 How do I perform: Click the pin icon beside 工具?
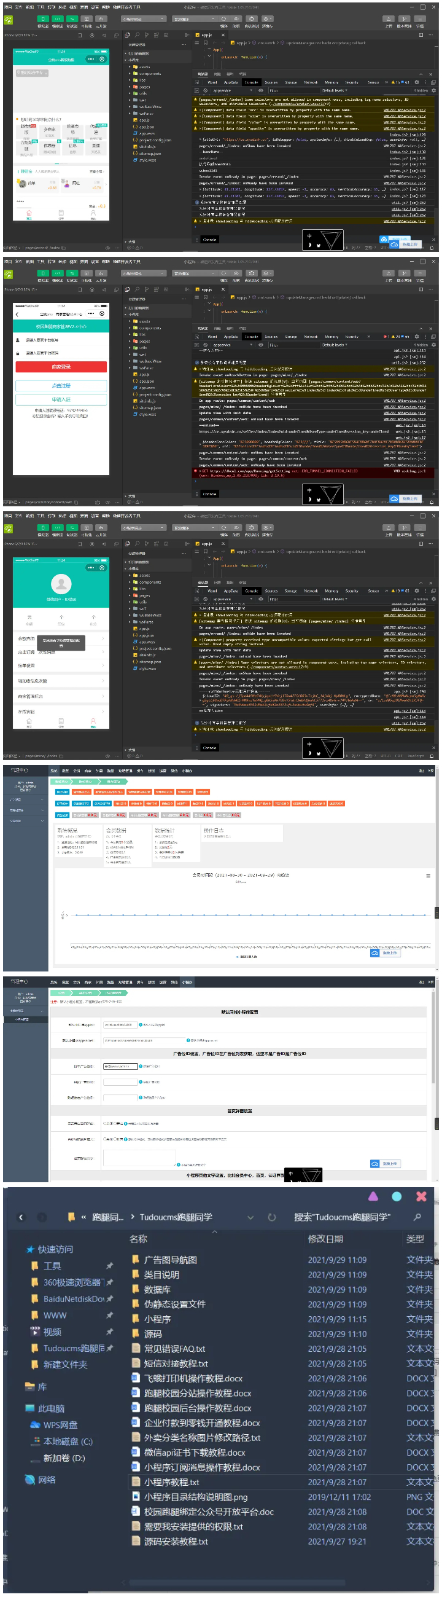109,1265
